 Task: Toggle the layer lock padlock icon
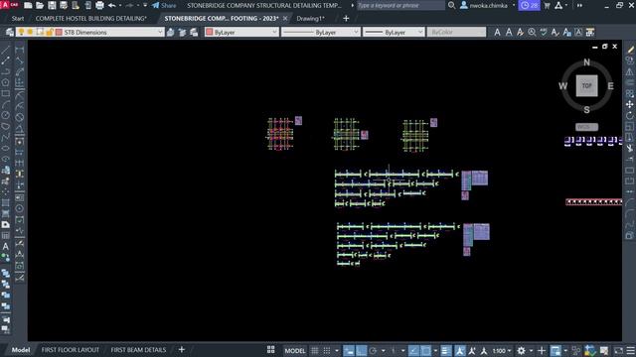coord(49,32)
